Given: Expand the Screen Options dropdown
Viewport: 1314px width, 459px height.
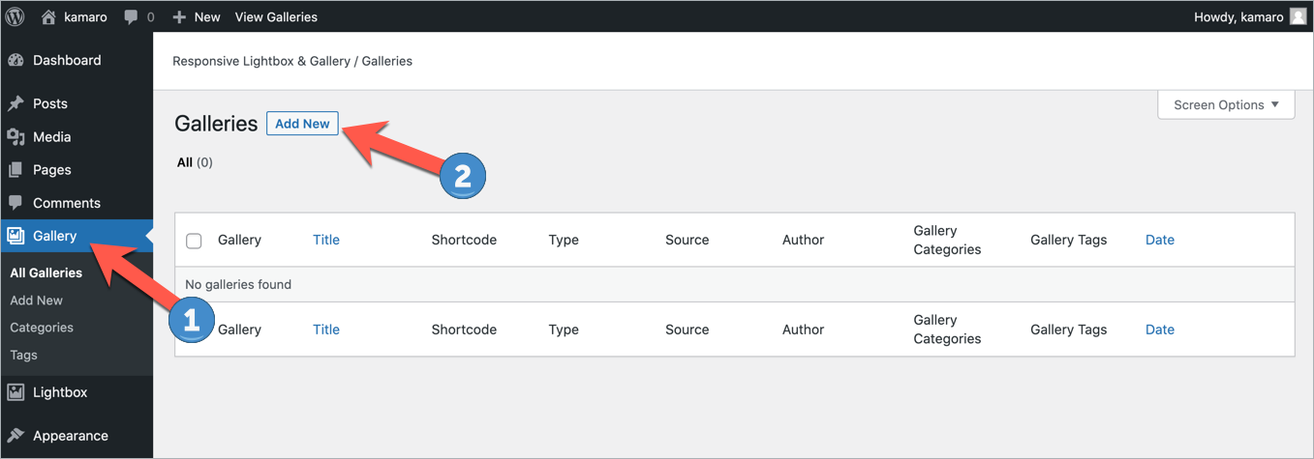Looking at the screenshot, I should (x=1226, y=104).
